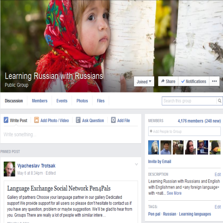
Task: Click the Invite by Email link
Action: (159, 162)
